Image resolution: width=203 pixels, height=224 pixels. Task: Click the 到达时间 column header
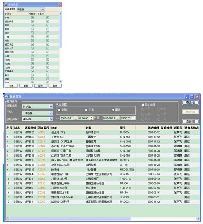click(x=148, y=128)
